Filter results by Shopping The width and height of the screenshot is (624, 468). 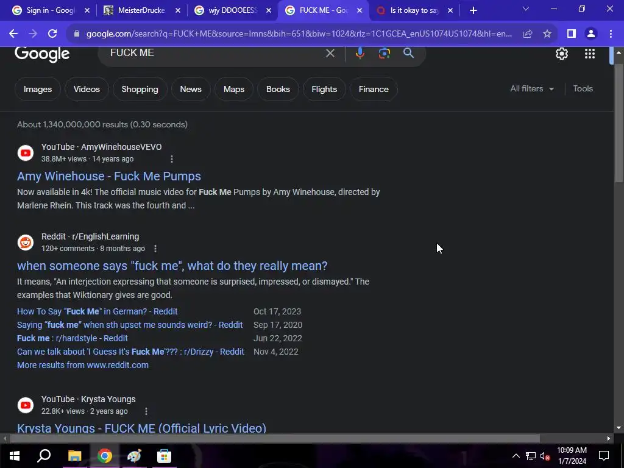140,89
